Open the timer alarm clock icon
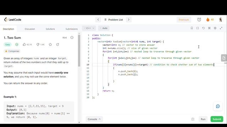The image size is (227, 127). (199, 20)
